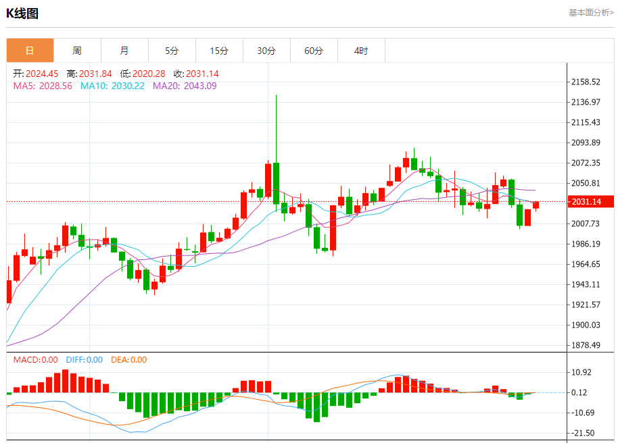Select the 日 daily chart tab
618x443 pixels.
point(30,51)
